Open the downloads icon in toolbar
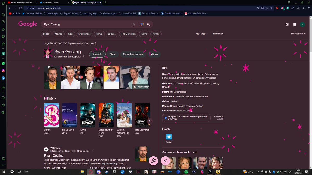The height and width of the screenshot is (175, 312). coord(304,8)
